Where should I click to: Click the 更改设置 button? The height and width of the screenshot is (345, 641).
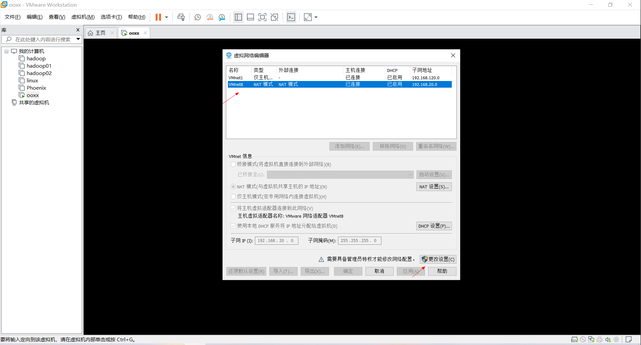[x=438, y=259]
